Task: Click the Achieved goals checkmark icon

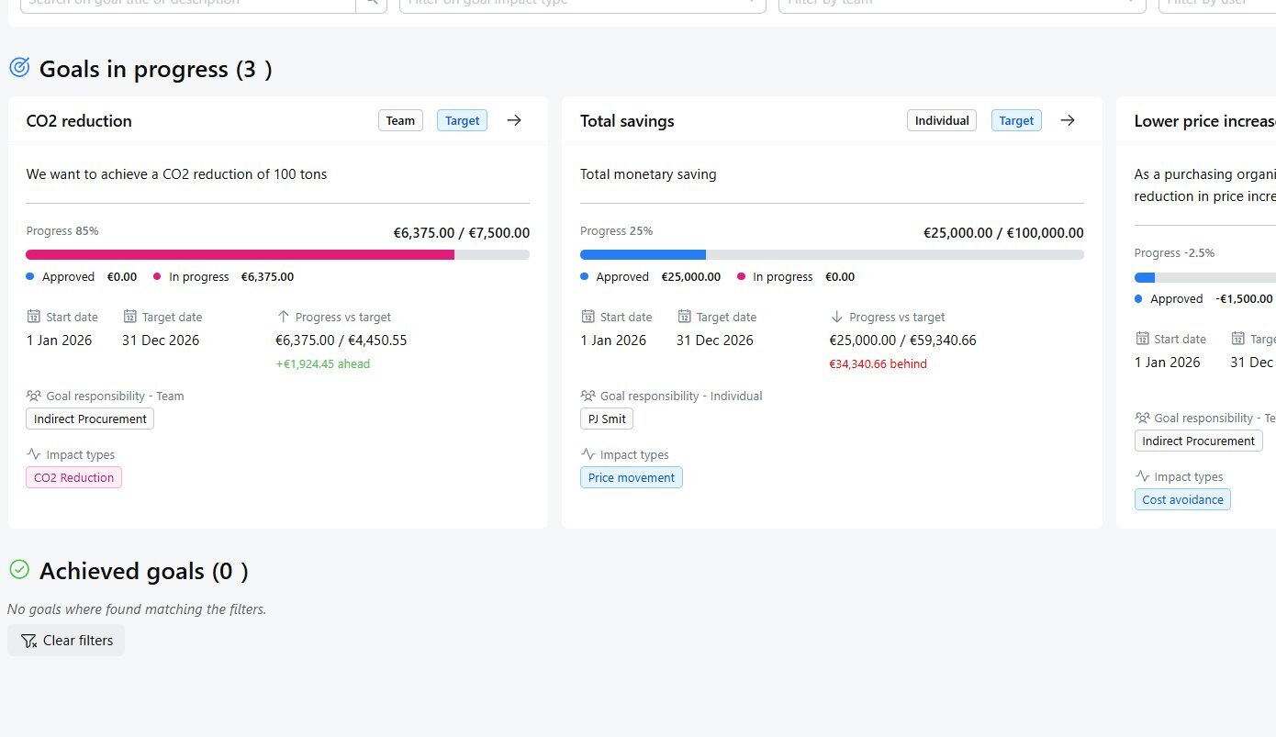Action: [19, 569]
